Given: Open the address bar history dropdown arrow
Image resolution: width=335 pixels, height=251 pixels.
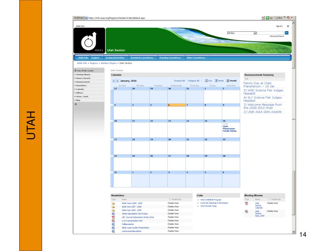Looking at the screenshot, I should pyautogui.click(x=263, y=18).
